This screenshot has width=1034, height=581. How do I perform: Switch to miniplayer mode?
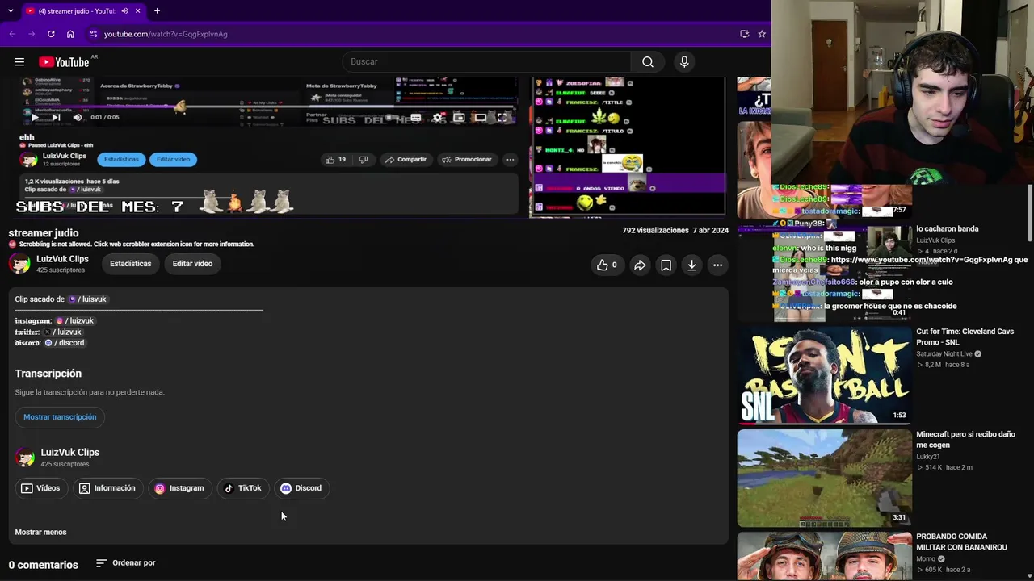459,117
